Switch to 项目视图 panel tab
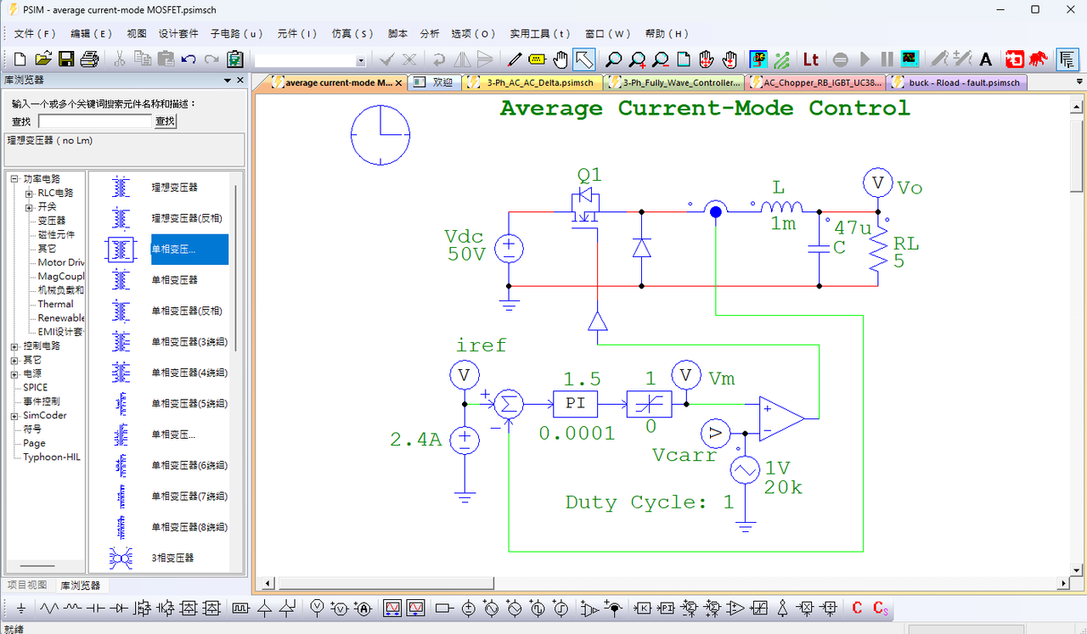The image size is (1087, 634). point(27,586)
